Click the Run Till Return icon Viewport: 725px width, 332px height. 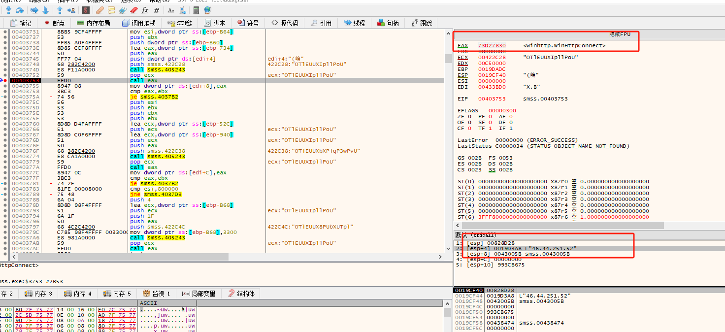click(60, 10)
